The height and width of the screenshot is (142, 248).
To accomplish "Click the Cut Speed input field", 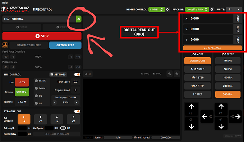I will [49, 128].
